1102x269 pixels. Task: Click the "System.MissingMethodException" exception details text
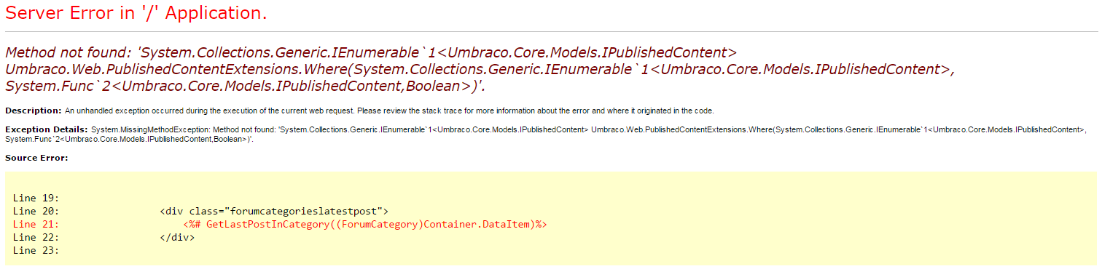click(x=545, y=134)
